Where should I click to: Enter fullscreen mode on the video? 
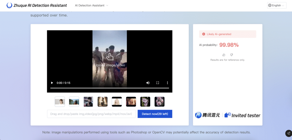tap(158, 83)
